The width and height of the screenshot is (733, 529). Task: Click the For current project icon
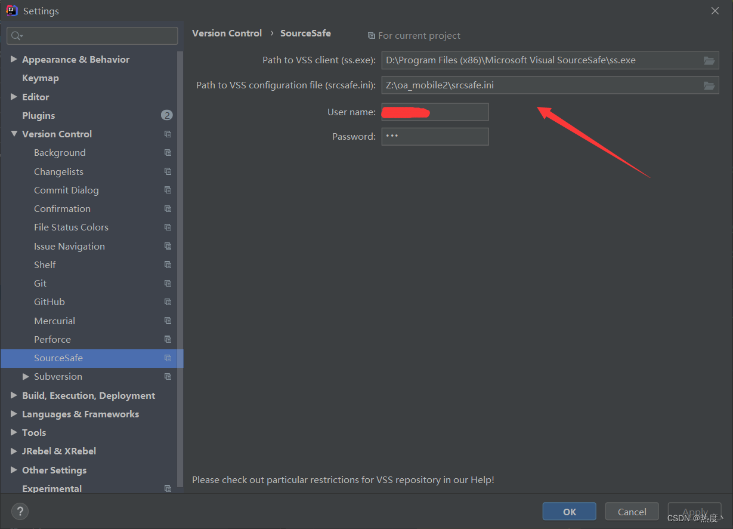tap(371, 35)
